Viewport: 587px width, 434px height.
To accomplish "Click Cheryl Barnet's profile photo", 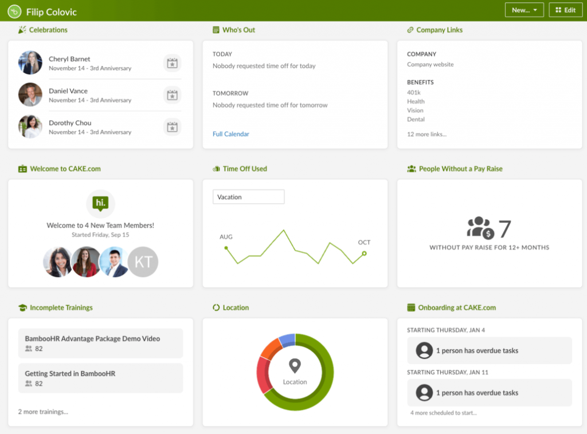I will pyautogui.click(x=30, y=63).
